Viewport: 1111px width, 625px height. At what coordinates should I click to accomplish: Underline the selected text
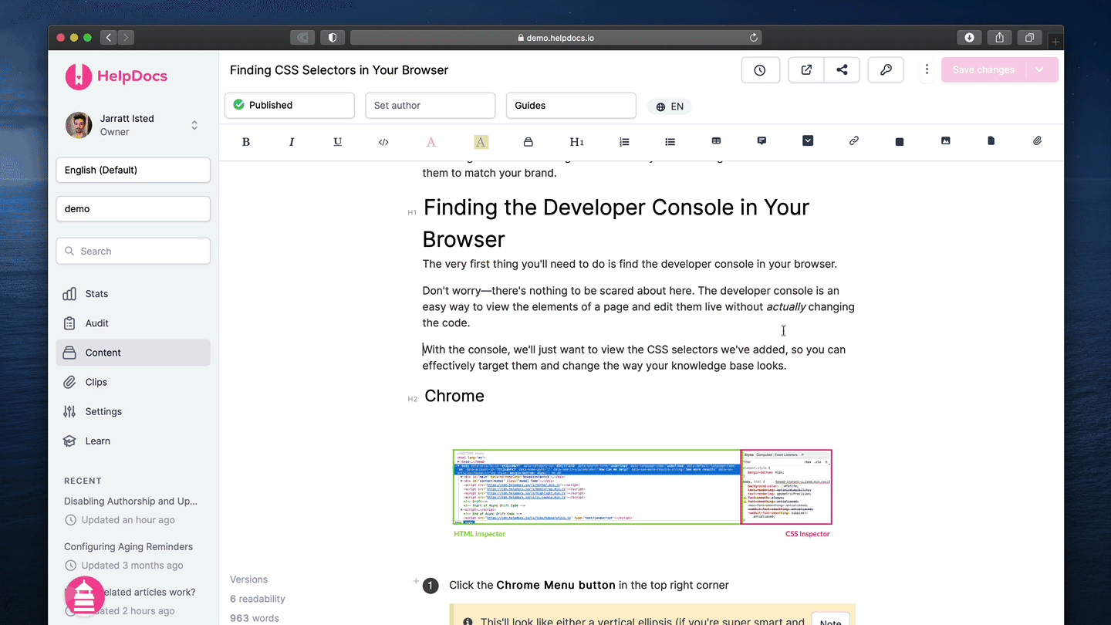click(337, 142)
